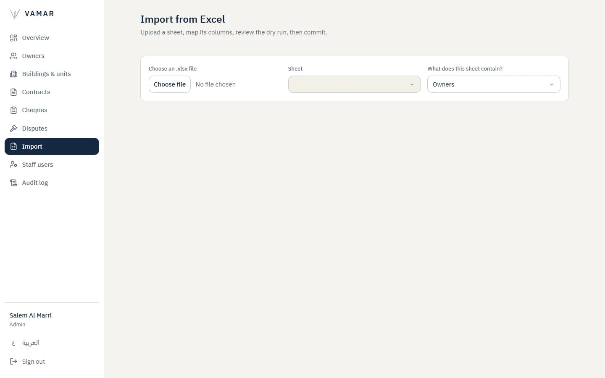Screen dimensions: 605x378
Task: View the Disputes page
Action: point(52,129)
